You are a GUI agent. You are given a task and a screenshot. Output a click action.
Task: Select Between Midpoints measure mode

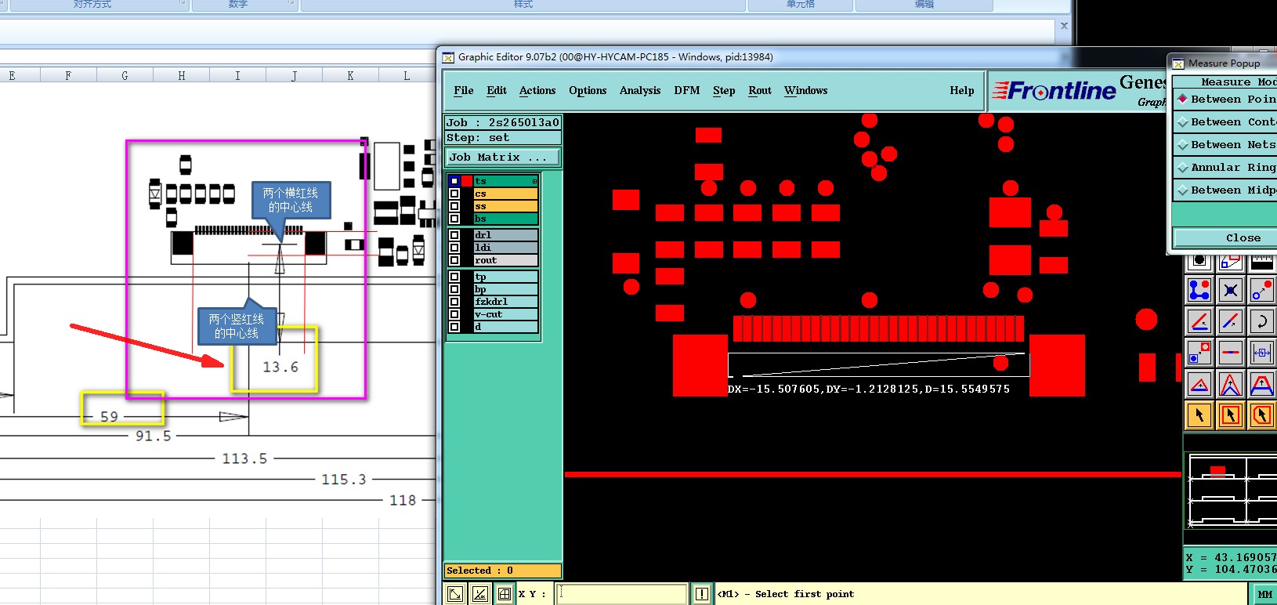[x=1225, y=190]
